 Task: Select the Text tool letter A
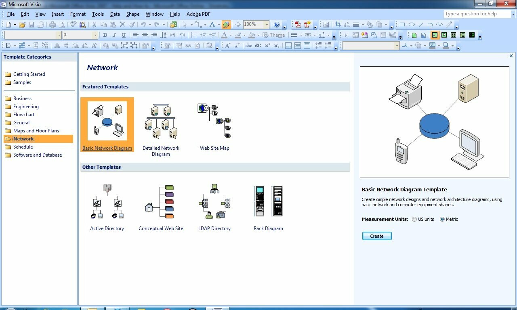click(212, 25)
